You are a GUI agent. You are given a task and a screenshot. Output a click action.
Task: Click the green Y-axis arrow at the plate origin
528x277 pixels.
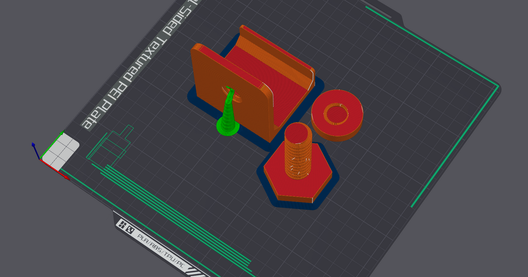[x=62, y=133]
